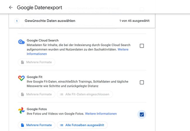Open Weitere Informationen link for Google Fotos
The width and height of the screenshot is (190, 131).
point(101,114)
